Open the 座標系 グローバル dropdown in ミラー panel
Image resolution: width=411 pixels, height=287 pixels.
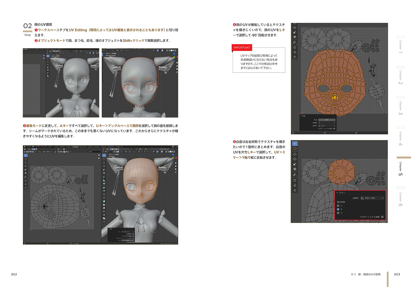tap(372, 198)
